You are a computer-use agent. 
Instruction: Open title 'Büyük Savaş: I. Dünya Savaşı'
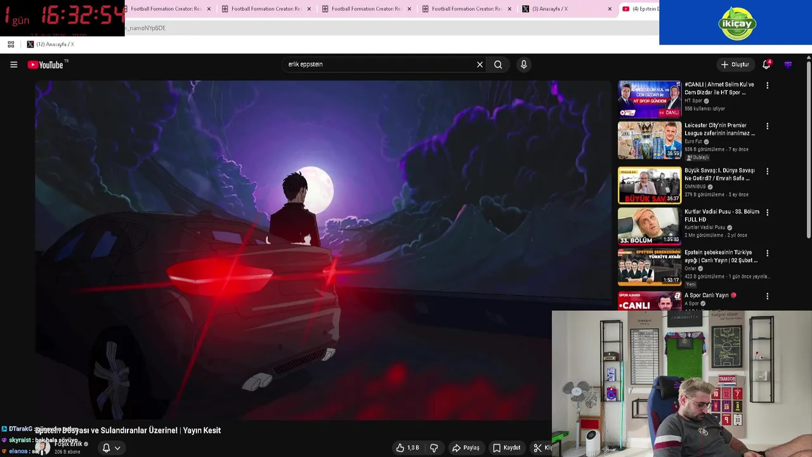pyautogui.click(x=720, y=175)
